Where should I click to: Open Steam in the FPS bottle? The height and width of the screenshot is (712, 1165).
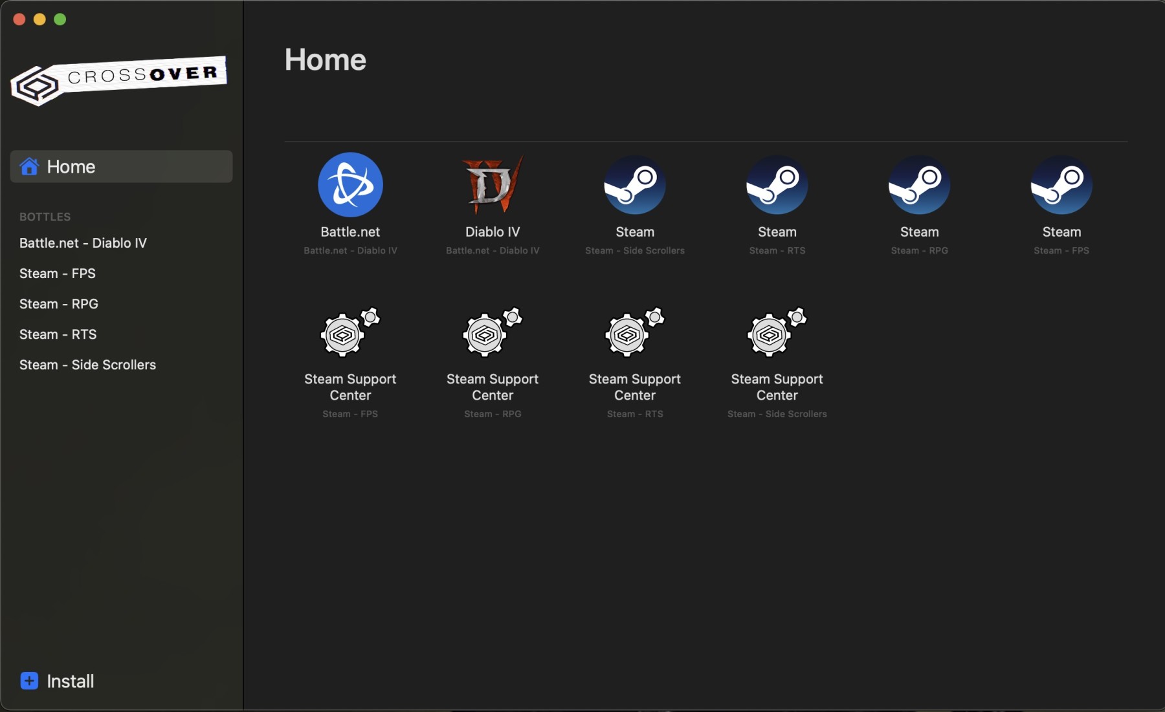point(1061,185)
